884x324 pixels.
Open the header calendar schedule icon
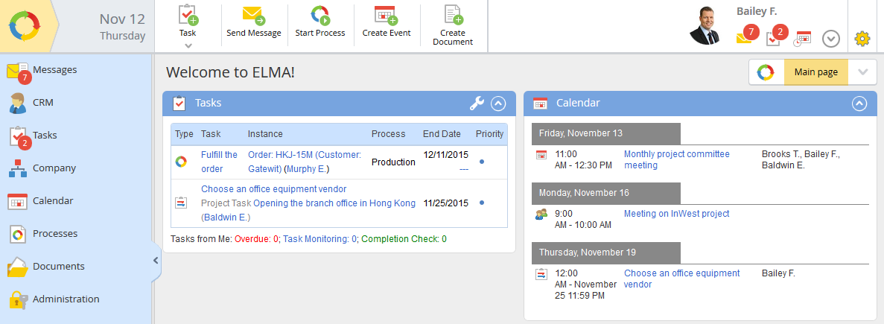pos(802,38)
